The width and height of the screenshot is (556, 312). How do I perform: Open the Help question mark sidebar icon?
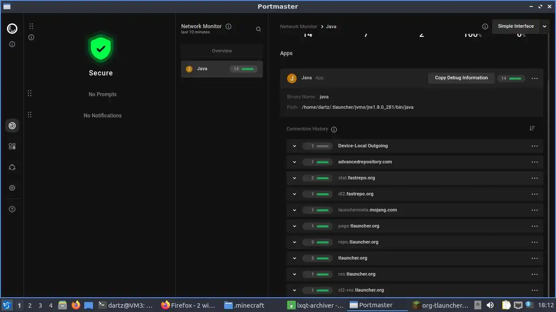(x=12, y=209)
